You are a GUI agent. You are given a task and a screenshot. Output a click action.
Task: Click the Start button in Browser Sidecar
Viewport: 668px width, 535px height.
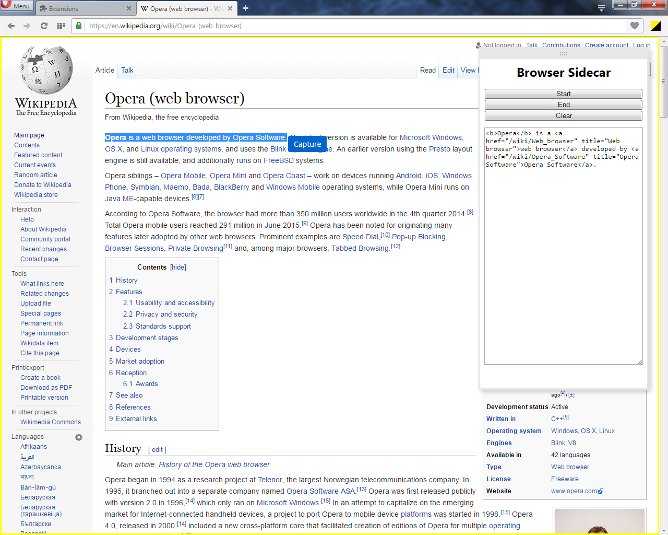(564, 94)
